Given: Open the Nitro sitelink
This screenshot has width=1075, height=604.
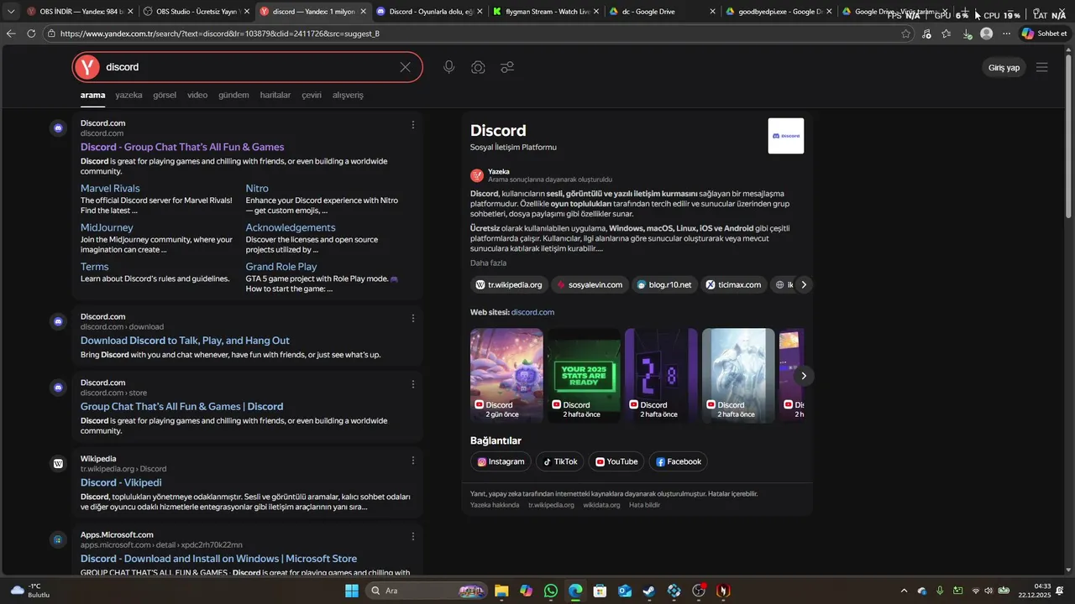Looking at the screenshot, I should coord(257,189).
